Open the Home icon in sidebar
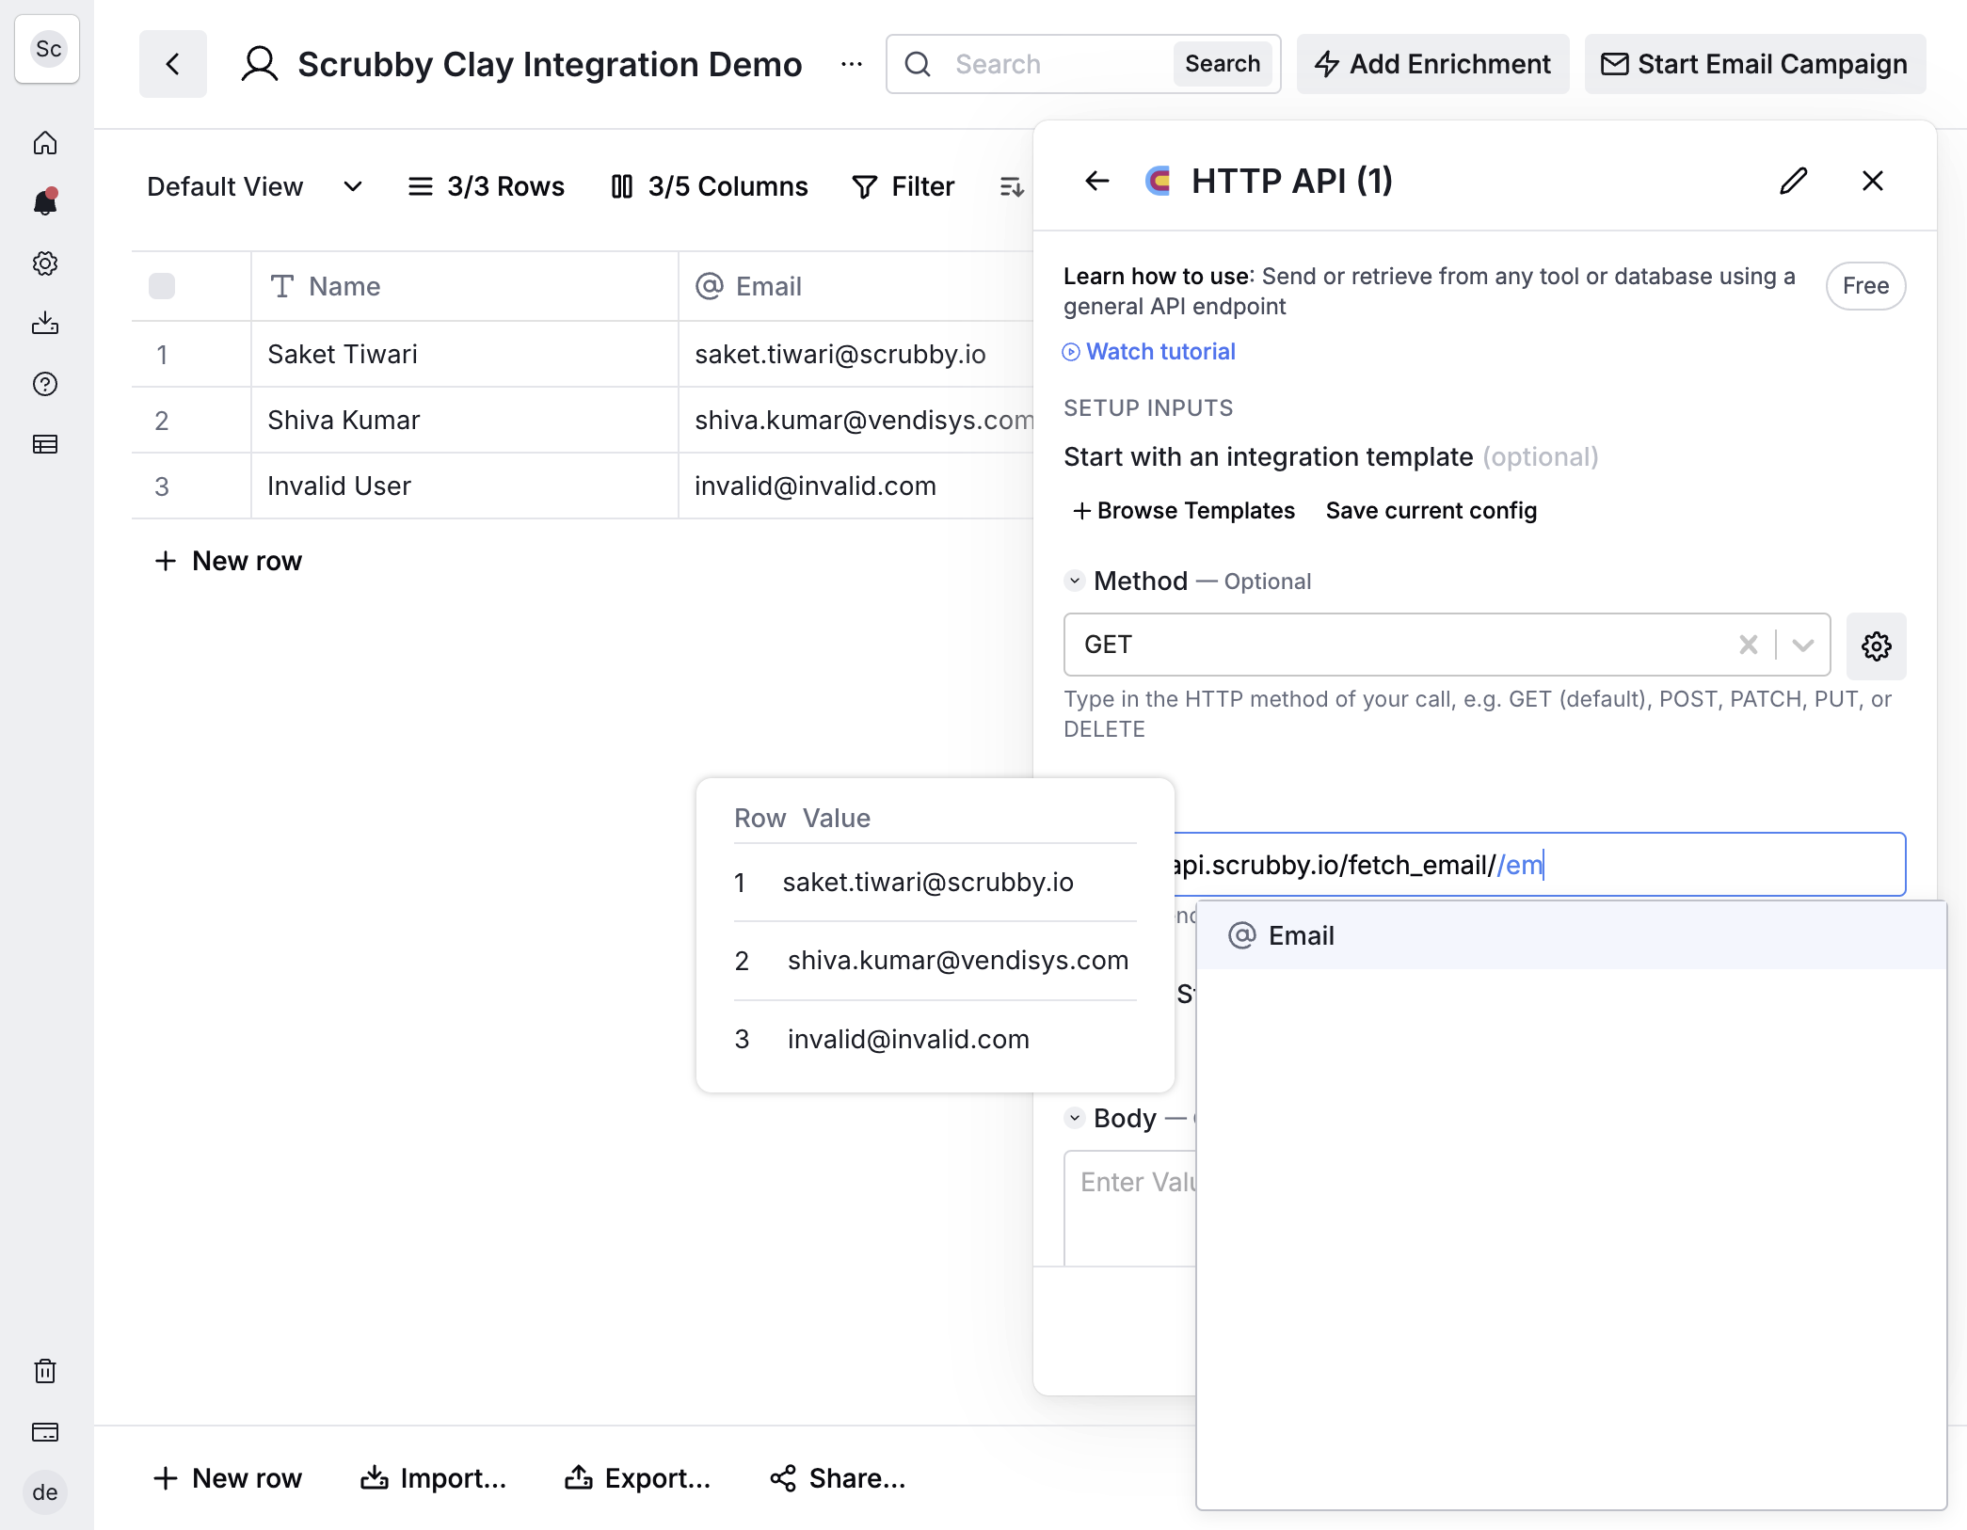Viewport: 1967px width, 1530px height. (45, 143)
